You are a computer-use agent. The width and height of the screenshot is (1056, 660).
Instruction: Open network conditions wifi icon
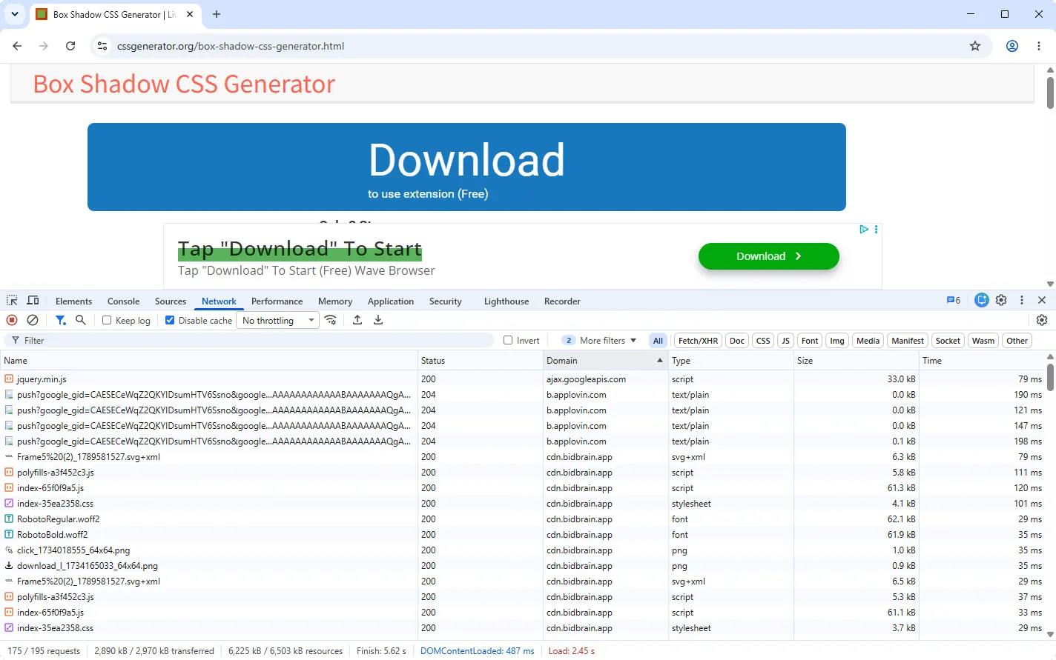[331, 320]
